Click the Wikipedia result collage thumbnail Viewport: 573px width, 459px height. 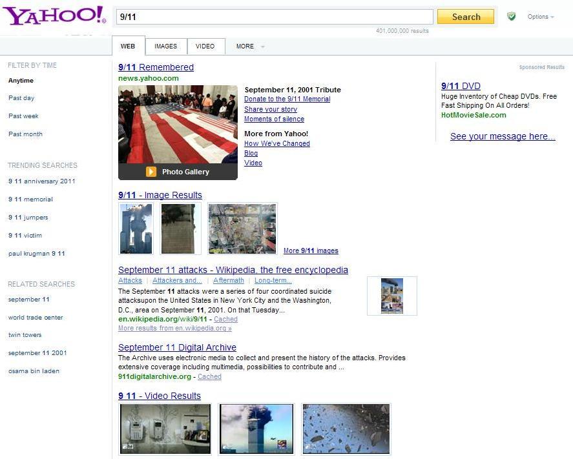tap(392, 296)
